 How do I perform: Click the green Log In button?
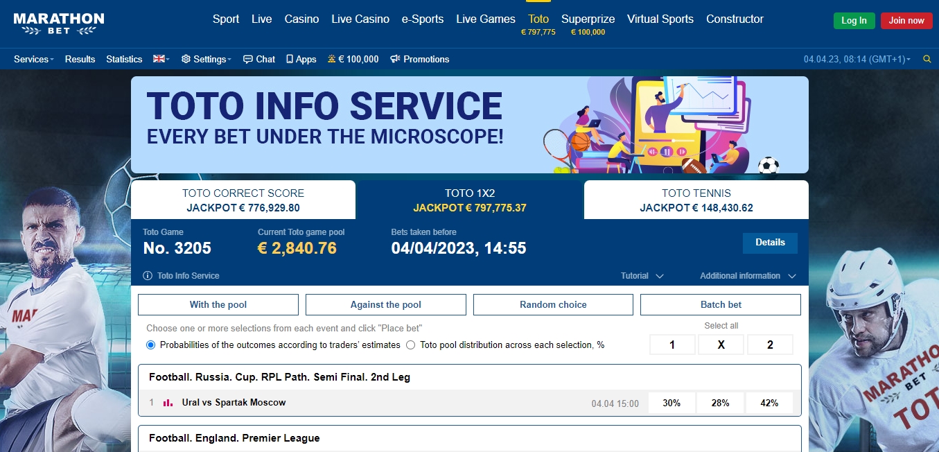854,21
